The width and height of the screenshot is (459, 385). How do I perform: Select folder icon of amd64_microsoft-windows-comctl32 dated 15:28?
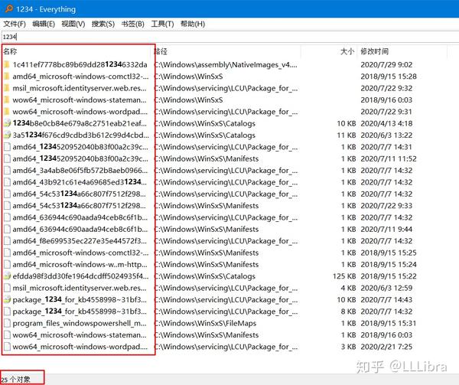coord(7,77)
